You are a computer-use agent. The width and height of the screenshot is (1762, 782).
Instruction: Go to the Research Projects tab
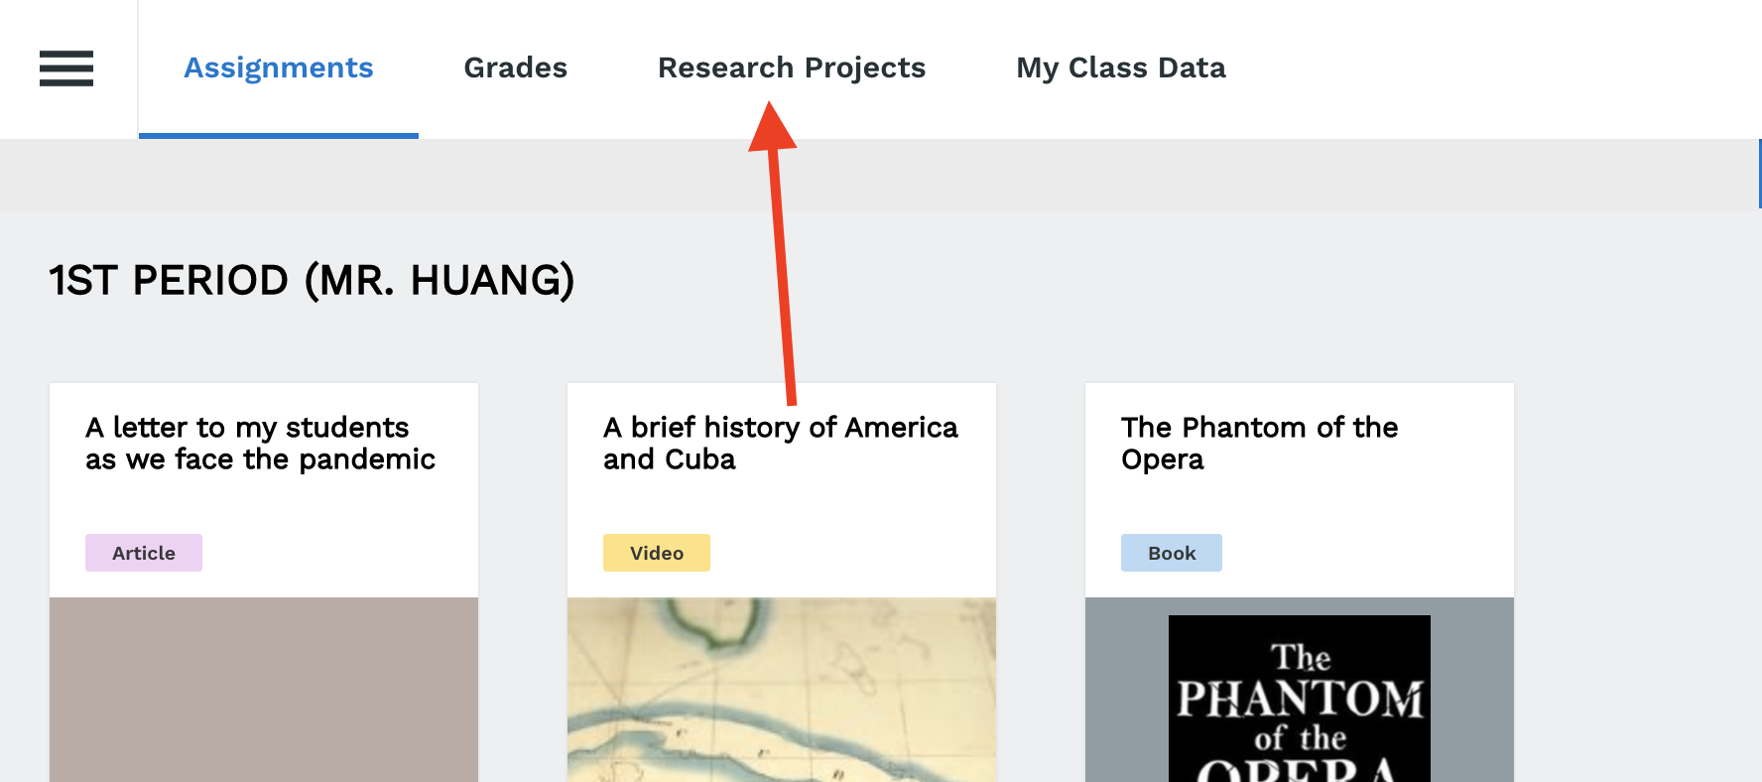791,67
